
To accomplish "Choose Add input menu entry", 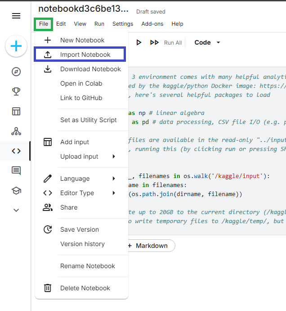I will pos(81,142).
